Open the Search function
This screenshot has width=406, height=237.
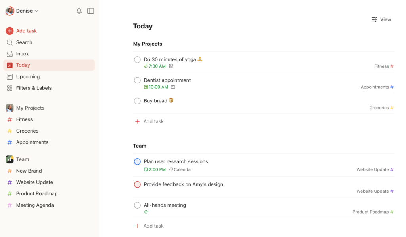[24, 42]
